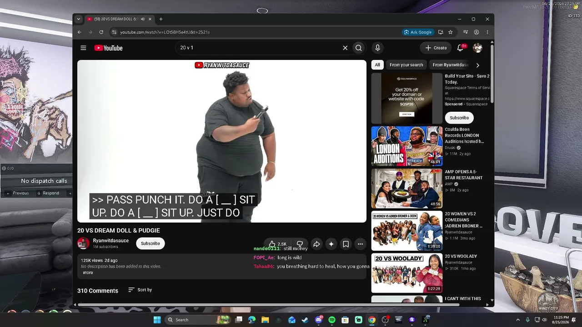Open Steam from the taskbar
The height and width of the screenshot is (327, 582).
[x=305, y=320]
